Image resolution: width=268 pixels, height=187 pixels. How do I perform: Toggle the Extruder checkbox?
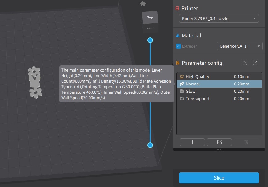click(x=178, y=46)
